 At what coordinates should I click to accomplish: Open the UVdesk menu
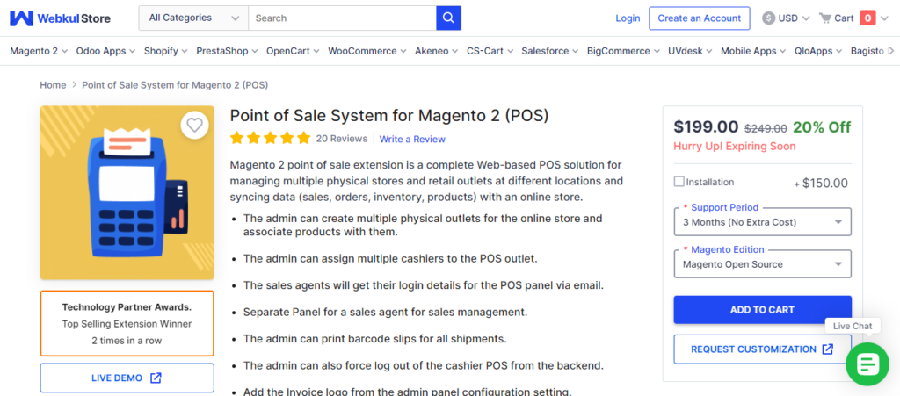(x=691, y=51)
